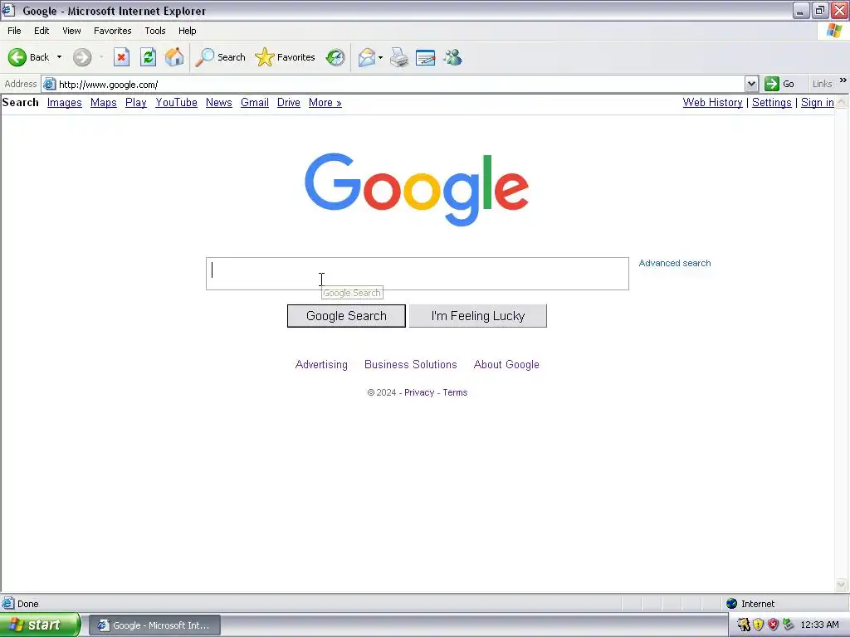The width and height of the screenshot is (850, 637).
Task: Open the Google Settings link
Action: pyautogui.click(x=771, y=102)
